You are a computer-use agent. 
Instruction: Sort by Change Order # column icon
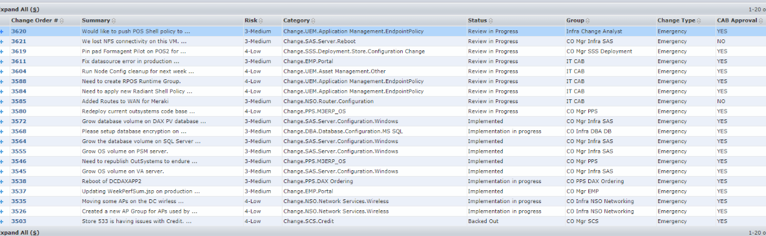point(62,21)
